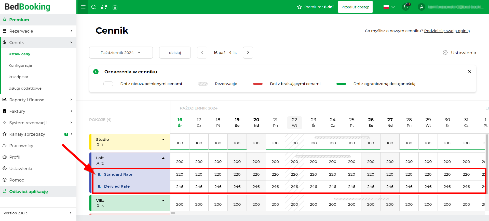Click the horizontal scrollbar under price grid
Viewport: 489px width, 221px height.
pos(173,213)
